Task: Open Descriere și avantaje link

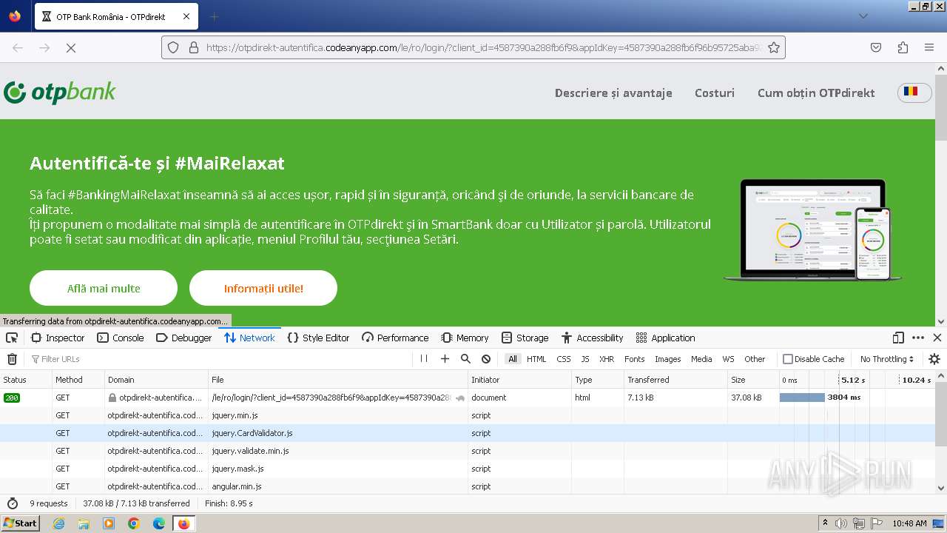Action: (x=613, y=93)
